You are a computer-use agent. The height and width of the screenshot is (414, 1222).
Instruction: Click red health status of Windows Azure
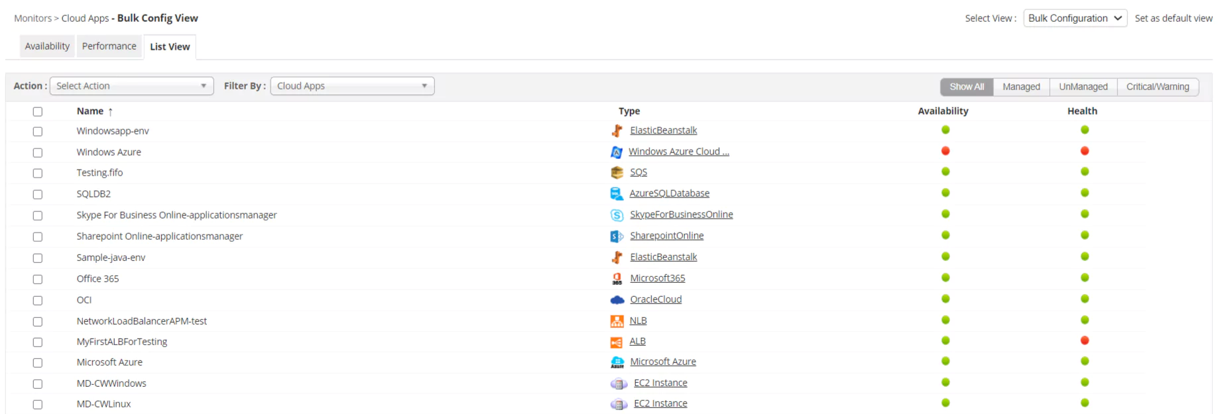coord(1084,151)
